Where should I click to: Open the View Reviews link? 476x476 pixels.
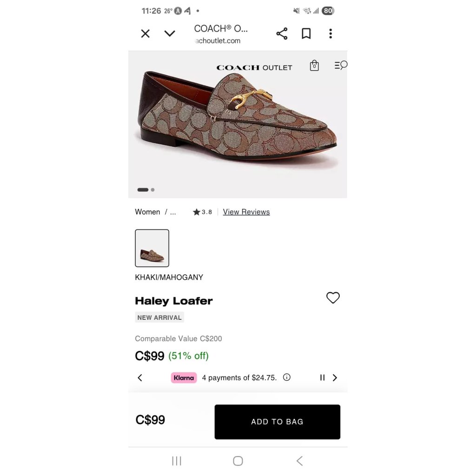click(x=246, y=212)
